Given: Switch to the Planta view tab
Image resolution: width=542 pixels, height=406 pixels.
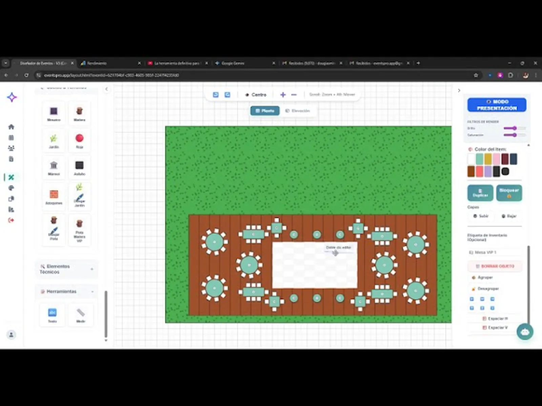Looking at the screenshot, I should 265,111.
